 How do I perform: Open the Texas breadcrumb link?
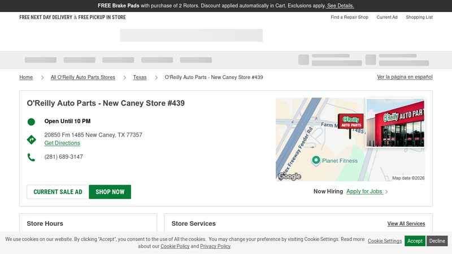click(140, 77)
